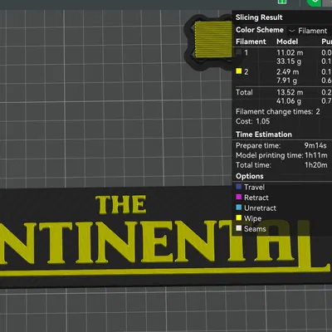
Task: Select the yellow prime tower object
Action: [x=213, y=40]
